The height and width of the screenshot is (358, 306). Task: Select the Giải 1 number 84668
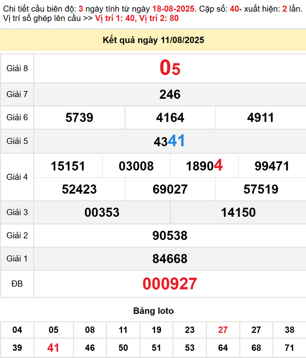[x=170, y=259]
